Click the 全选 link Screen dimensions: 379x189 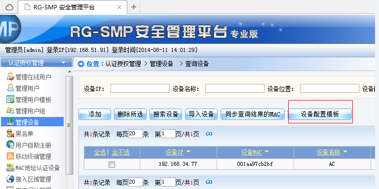tap(100, 152)
